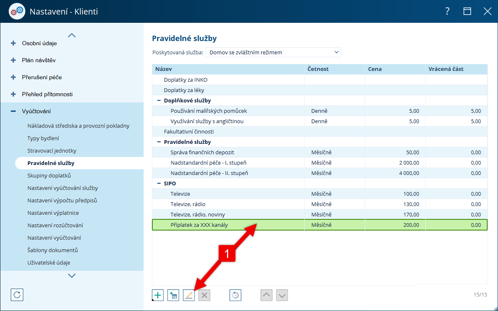Select Nastavení výplatnice in sidebar
This screenshot has width=498, height=311.
click(53, 213)
